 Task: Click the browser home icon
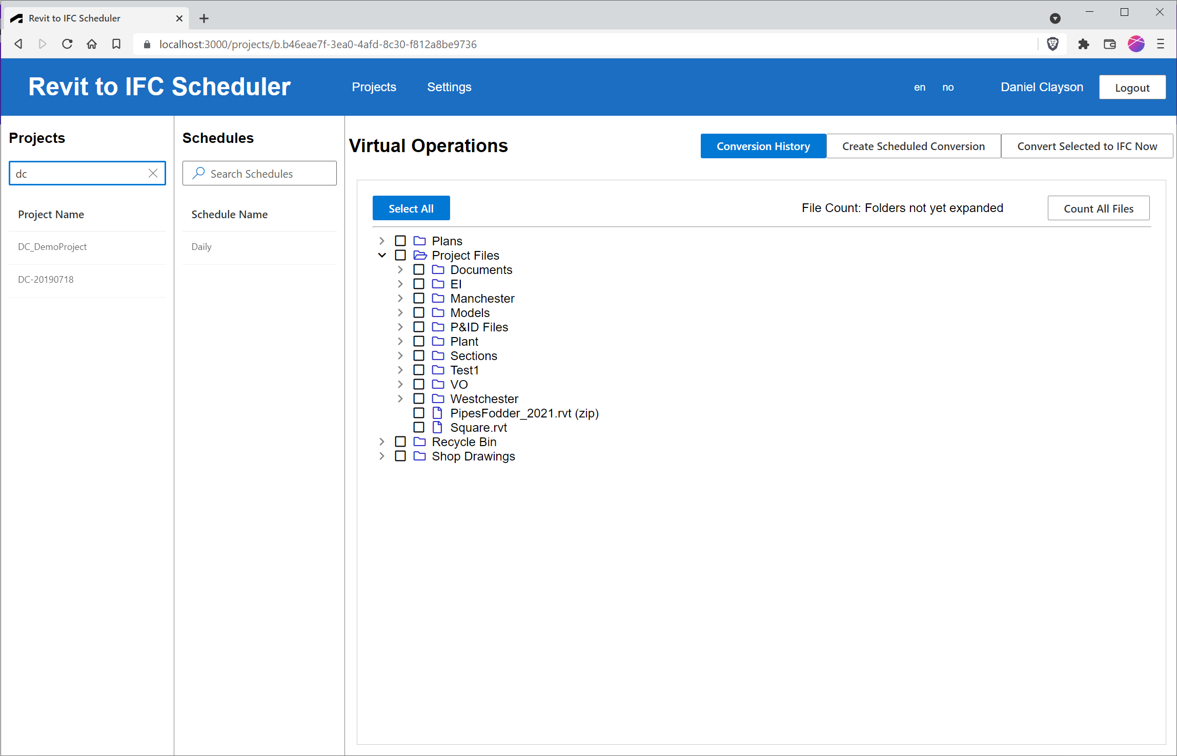92,44
